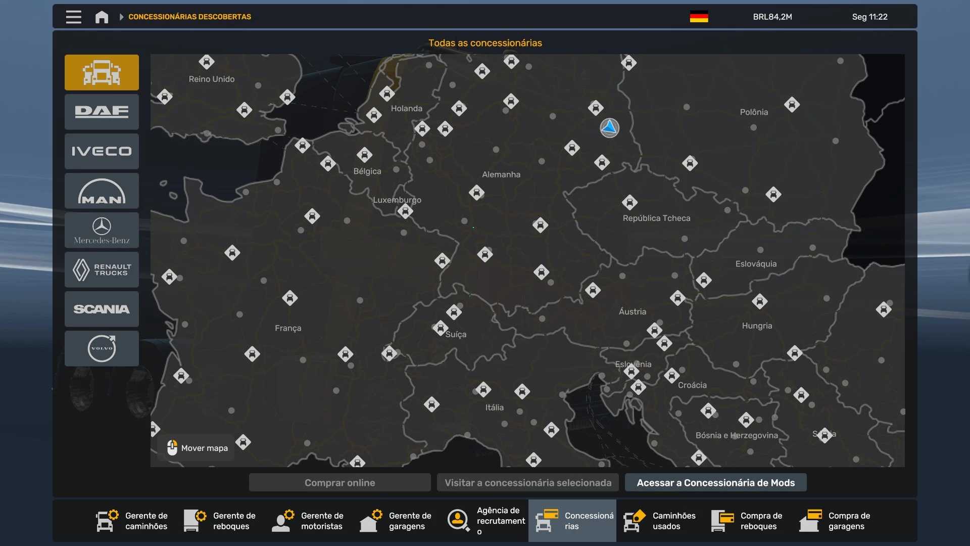Viewport: 970px width, 546px height.
Task: Go to the home screen icon
Action: point(102,17)
